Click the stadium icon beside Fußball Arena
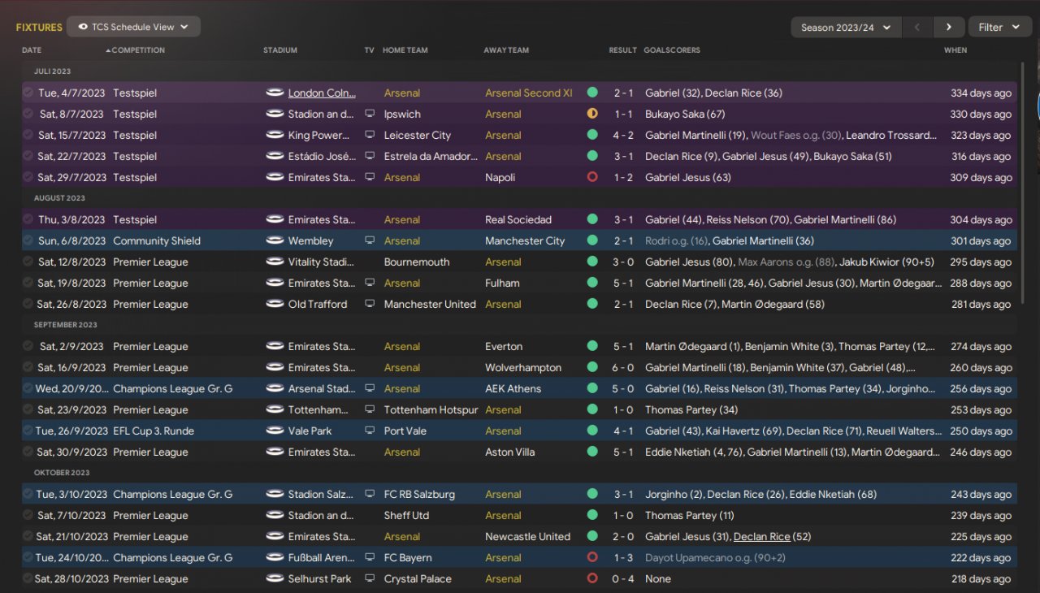The height and width of the screenshot is (593, 1040). (x=275, y=558)
